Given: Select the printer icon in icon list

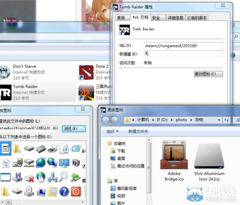Looking at the screenshot, I should 53,148.
